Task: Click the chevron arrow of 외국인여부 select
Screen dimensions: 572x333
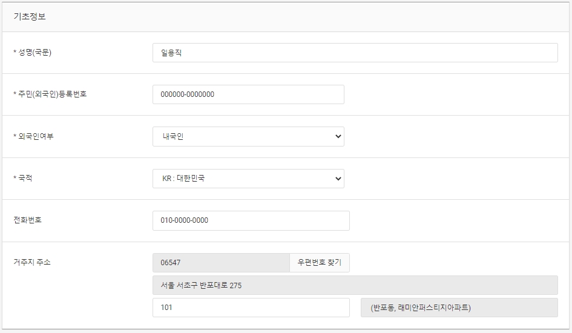Action: pos(338,136)
